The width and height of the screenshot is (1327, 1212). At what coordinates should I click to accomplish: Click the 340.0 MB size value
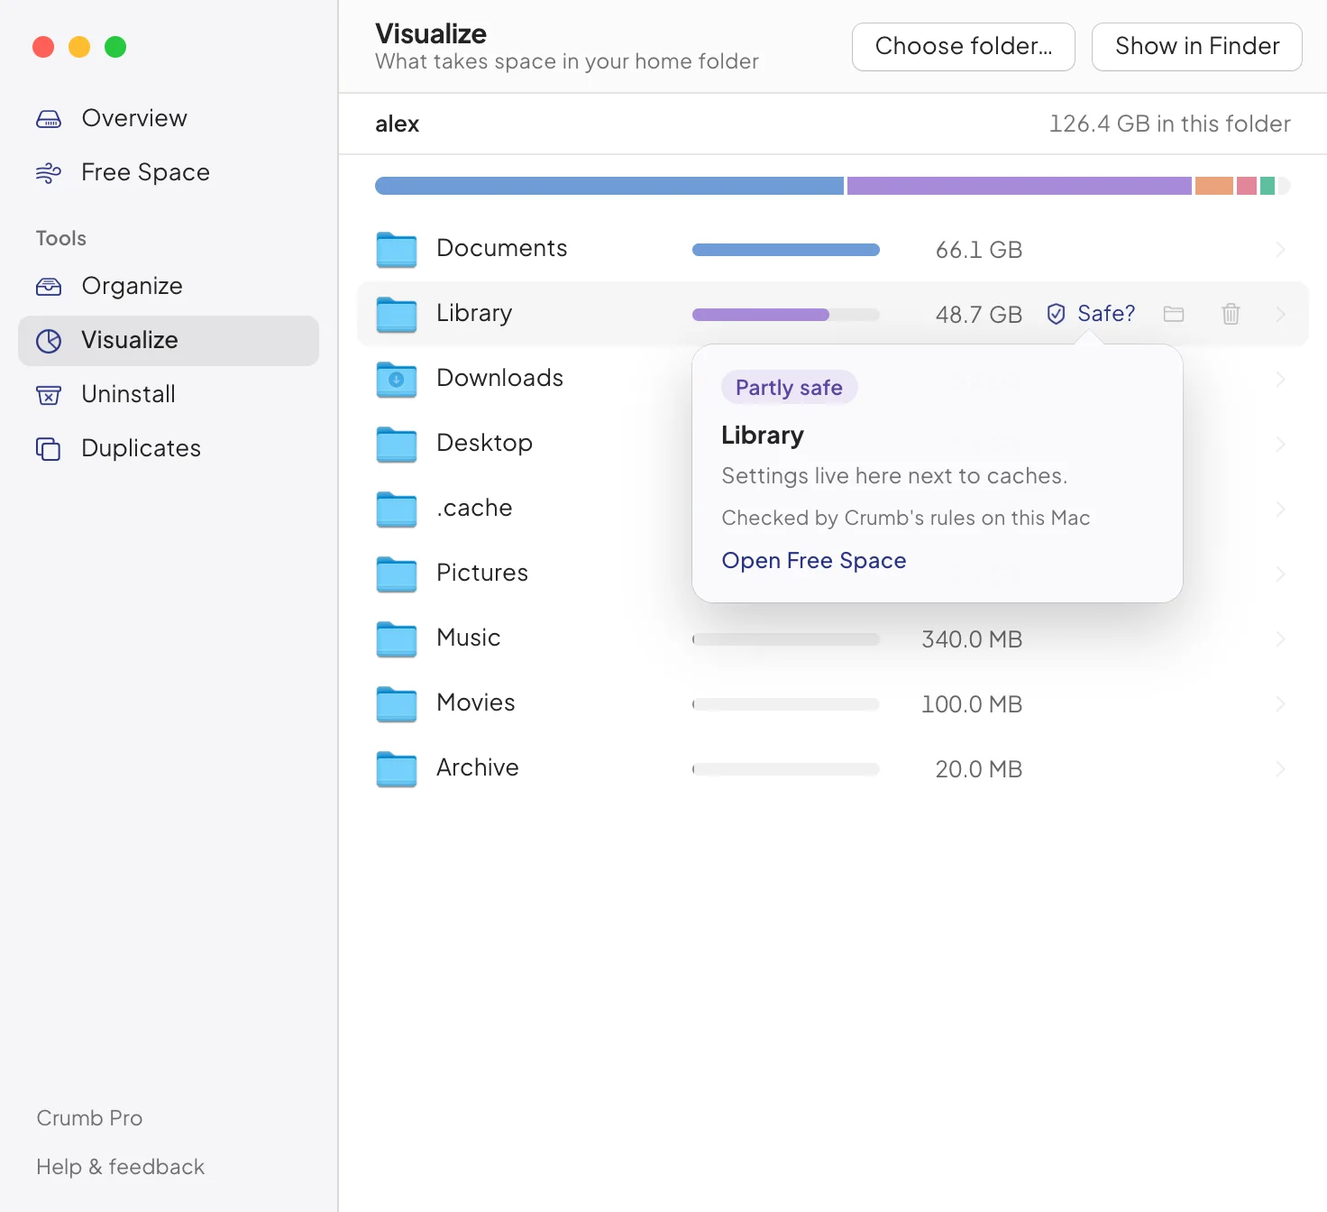coord(972,639)
